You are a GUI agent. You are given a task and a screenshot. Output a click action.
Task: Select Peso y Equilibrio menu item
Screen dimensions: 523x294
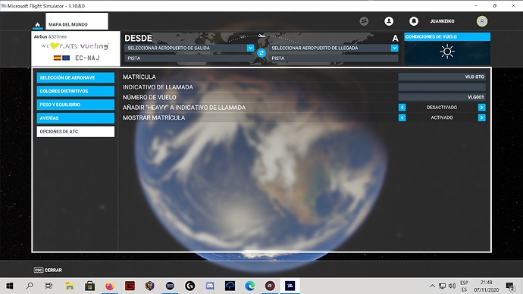tap(75, 105)
